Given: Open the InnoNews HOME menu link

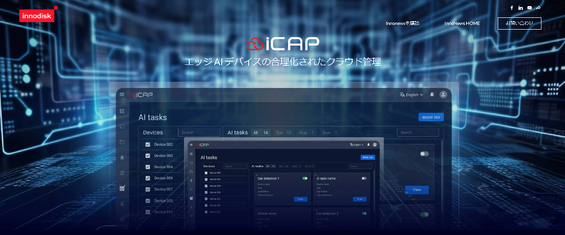Looking at the screenshot, I should (462, 23).
